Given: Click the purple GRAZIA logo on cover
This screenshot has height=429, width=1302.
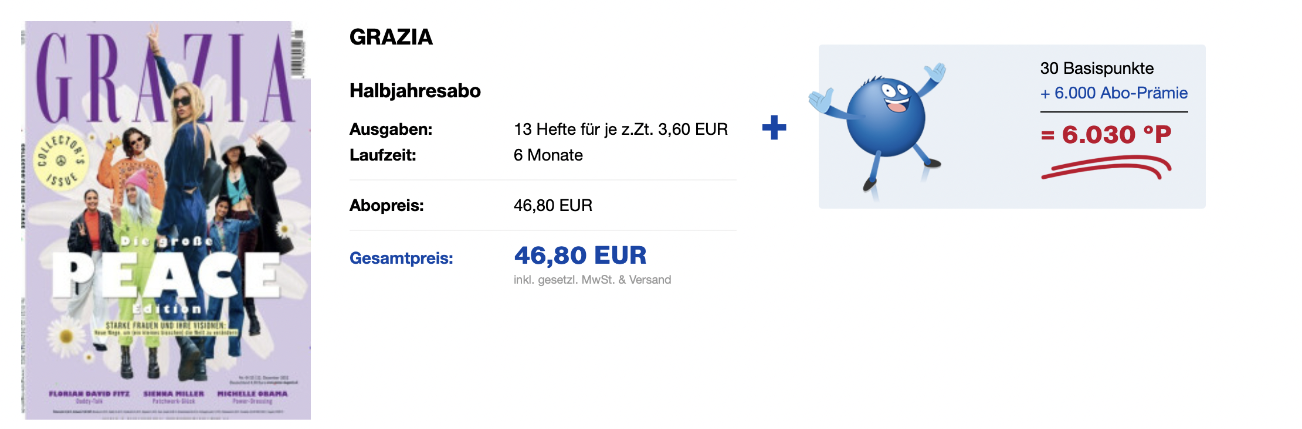Looking at the screenshot, I should [x=164, y=76].
